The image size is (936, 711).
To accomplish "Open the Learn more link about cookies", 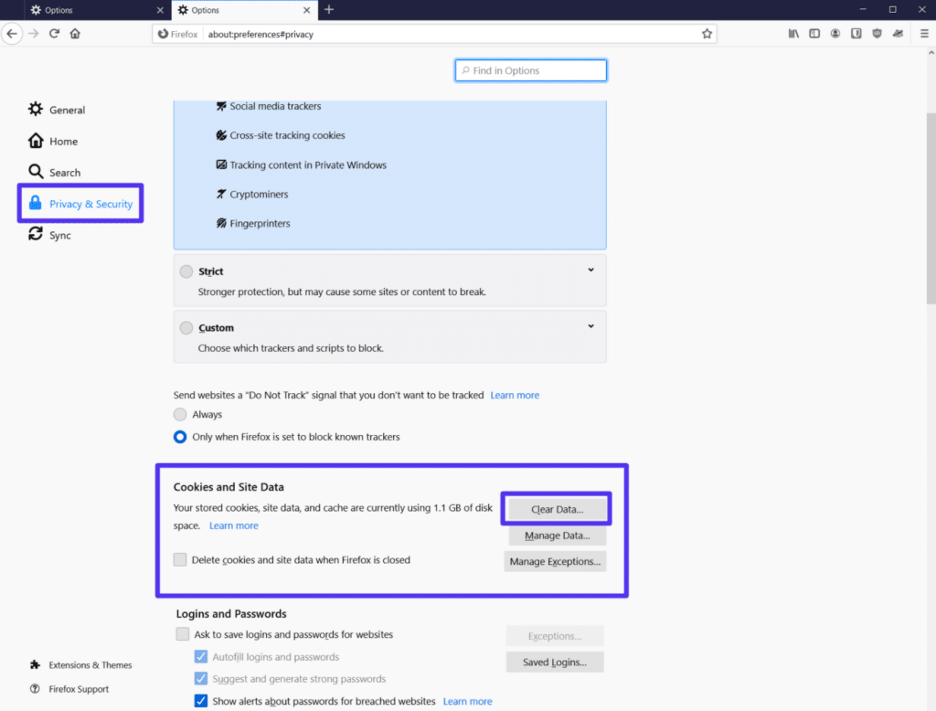I will tap(233, 525).
